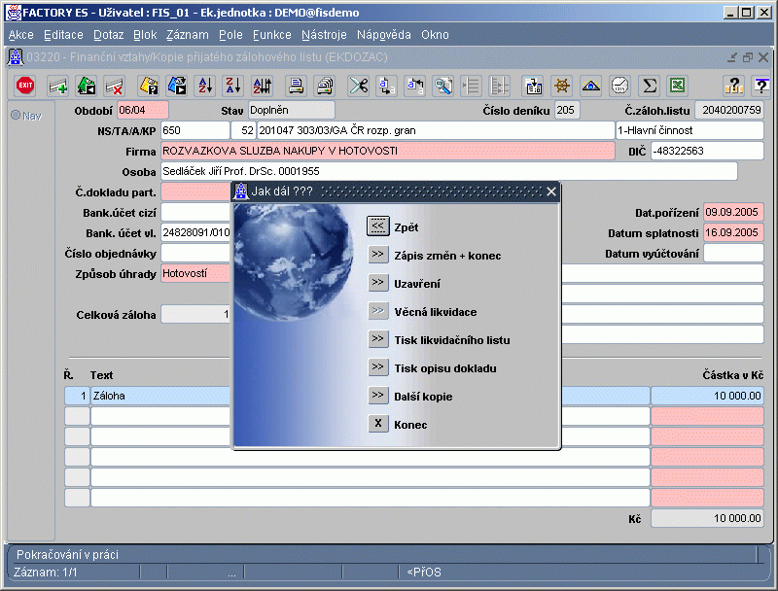Click the magnifying glass search icon
This screenshot has height=591, width=778.
[443, 86]
